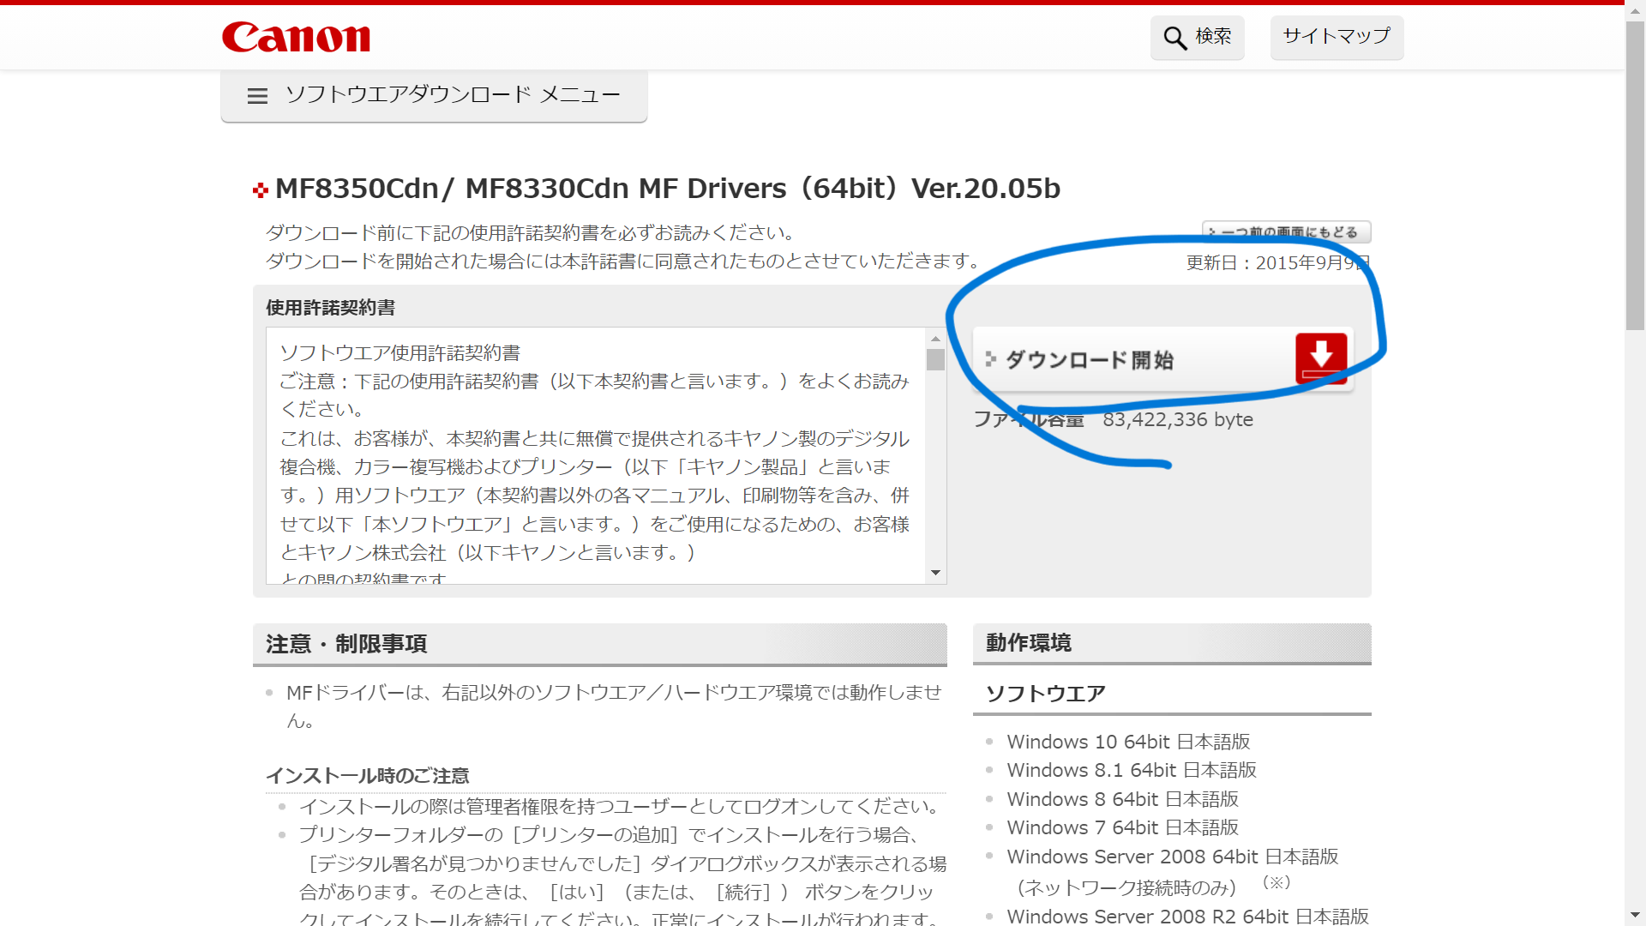1646x926 pixels.
Task: Click the page scrollbar down arrow
Action: (x=1636, y=916)
